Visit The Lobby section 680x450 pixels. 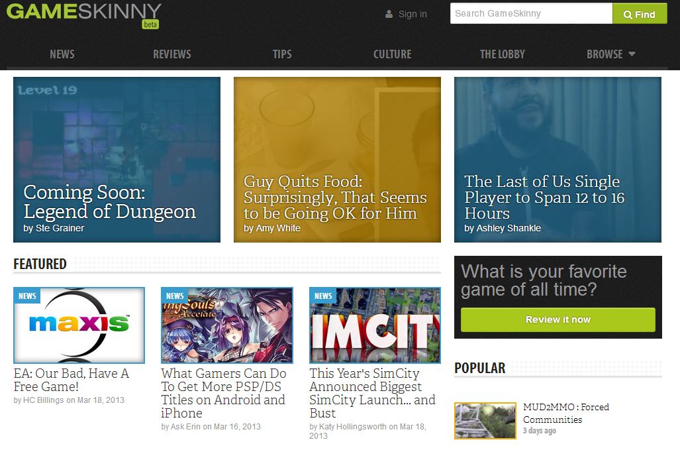point(502,54)
